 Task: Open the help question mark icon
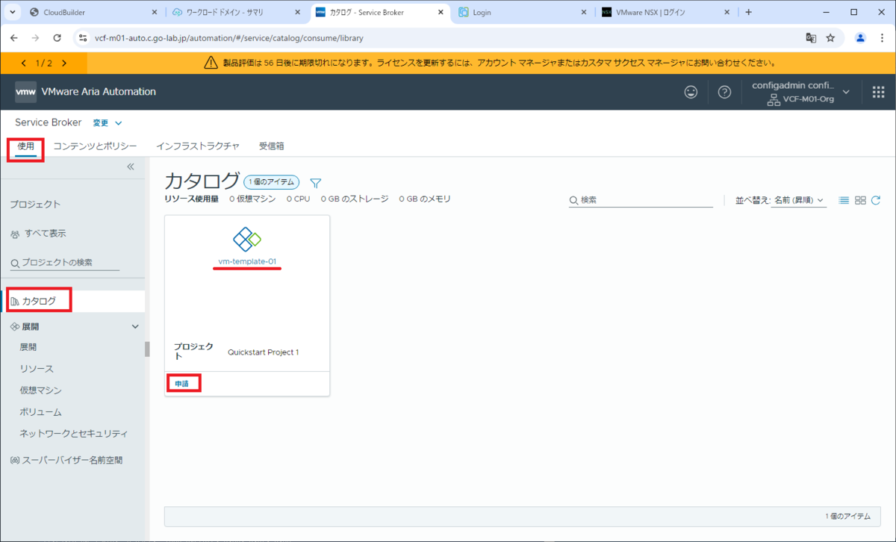point(724,92)
